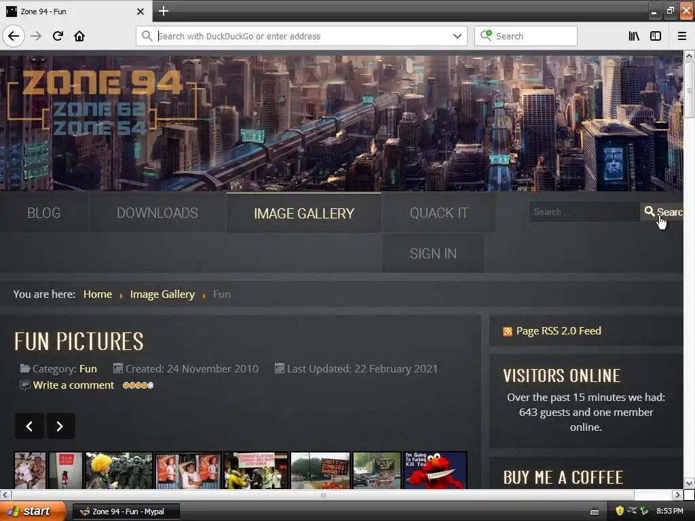Click the star rating indicator

coord(138,385)
